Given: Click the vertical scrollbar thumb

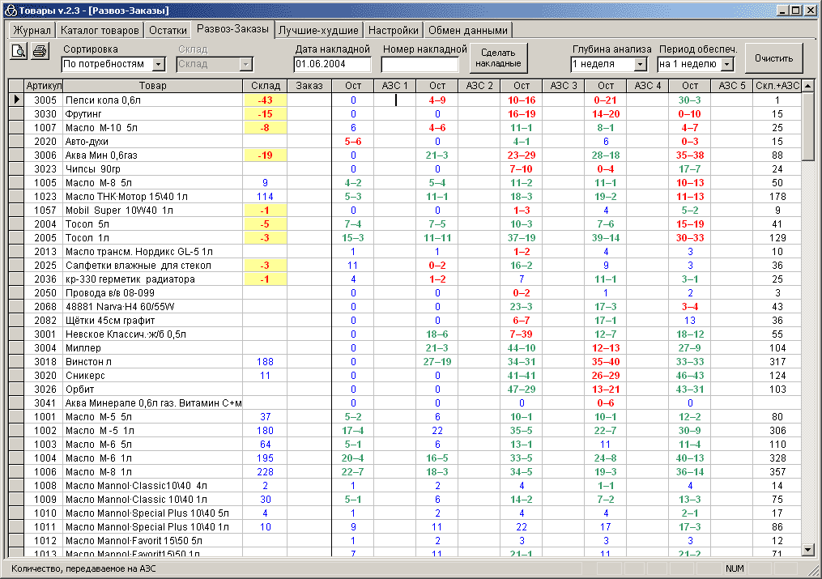Looking at the screenshot, I should click(x=807, y=126).
